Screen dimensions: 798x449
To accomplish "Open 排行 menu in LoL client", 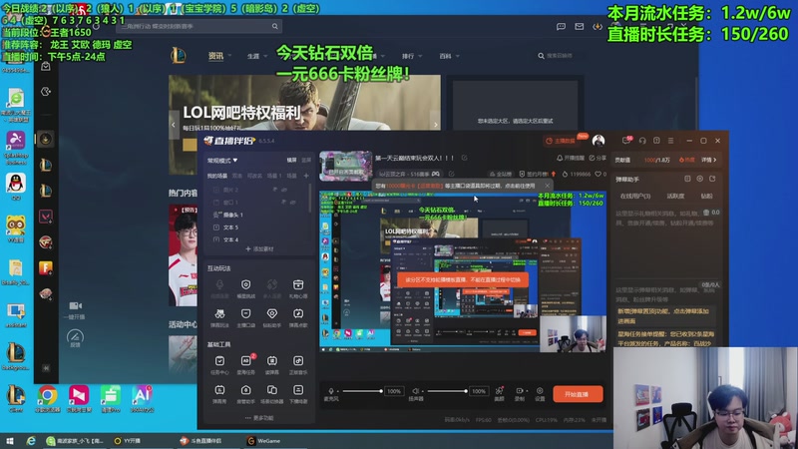I will (408, 56).
